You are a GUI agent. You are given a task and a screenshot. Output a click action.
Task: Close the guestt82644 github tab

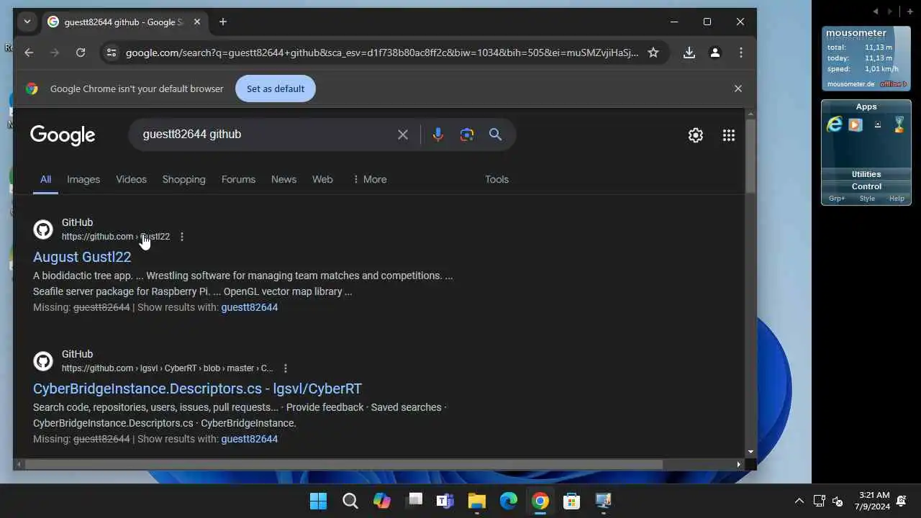tap(197, 22)
